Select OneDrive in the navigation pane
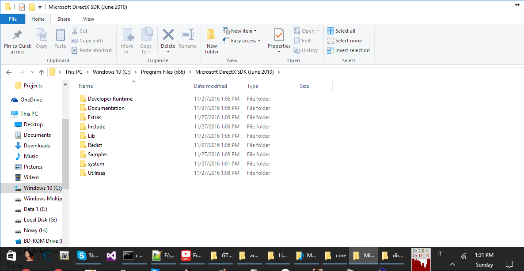This screenshot has height=271, width=524. (x=31, y=100)
